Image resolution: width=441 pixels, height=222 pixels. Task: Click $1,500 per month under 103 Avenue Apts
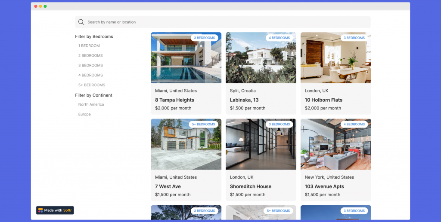323,195
